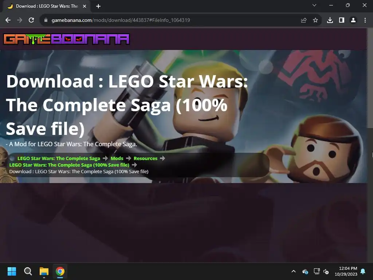373x280 pixels.
Task: Click the subtitle A Mod for LEGO Star Wars
Action: point(71,144)
